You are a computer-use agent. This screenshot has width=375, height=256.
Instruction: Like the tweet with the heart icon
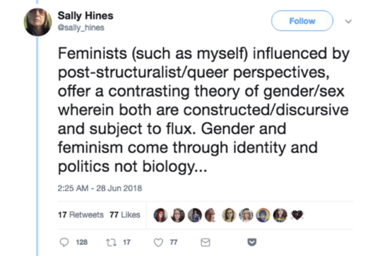[157, 242]
